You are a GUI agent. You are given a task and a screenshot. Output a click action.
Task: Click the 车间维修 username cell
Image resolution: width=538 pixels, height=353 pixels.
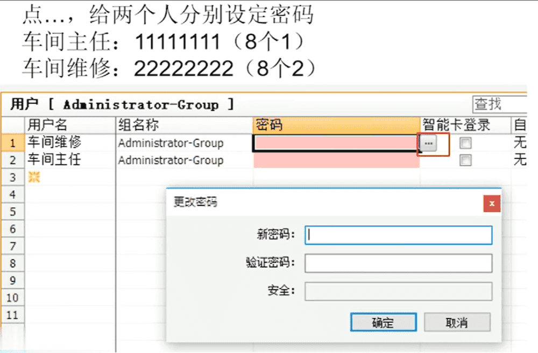click(x=70, y=143)
